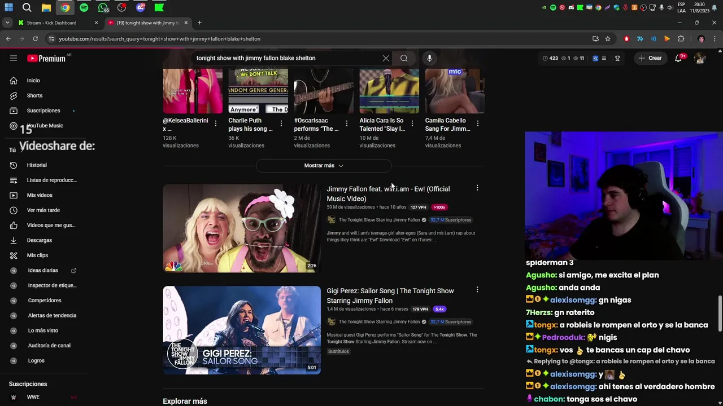723x406 pixels.
Task: Open Competidores in sidebar
Action: click(43, 301)
